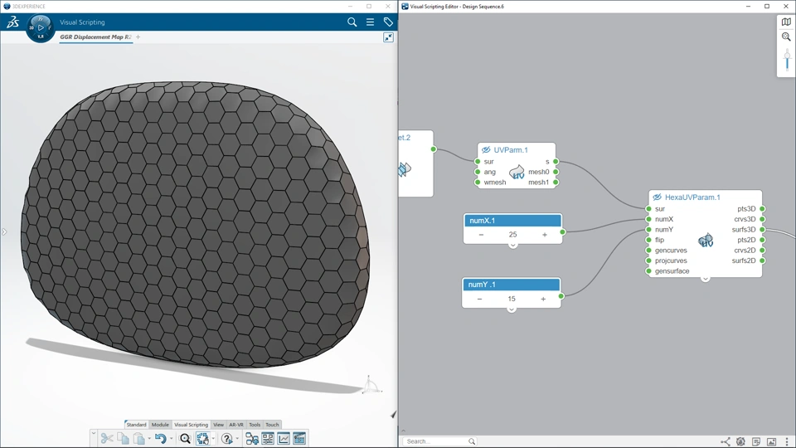Decrease numX.1 with the minus button
Viewport: 796px width, 448px height.
tap(481, 235)
